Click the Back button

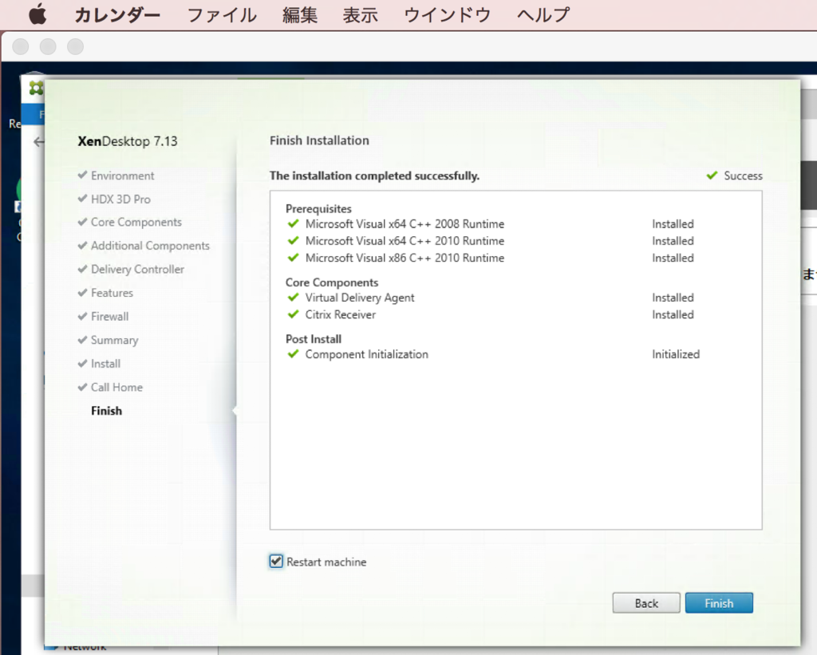pos(646,603)
